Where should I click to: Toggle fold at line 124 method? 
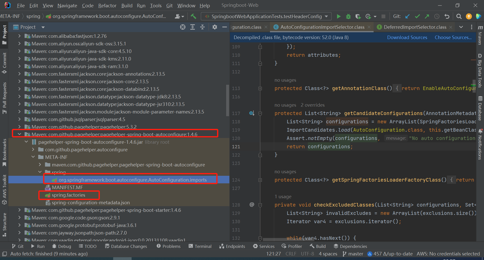click(260, 180)
